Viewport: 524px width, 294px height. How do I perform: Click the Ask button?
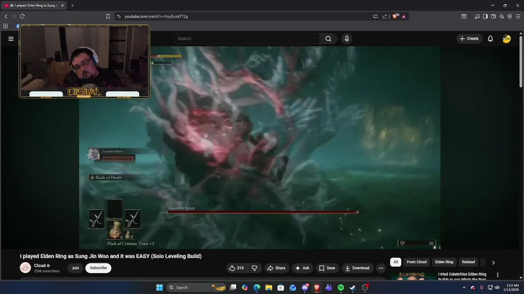[x=302, y=268]
